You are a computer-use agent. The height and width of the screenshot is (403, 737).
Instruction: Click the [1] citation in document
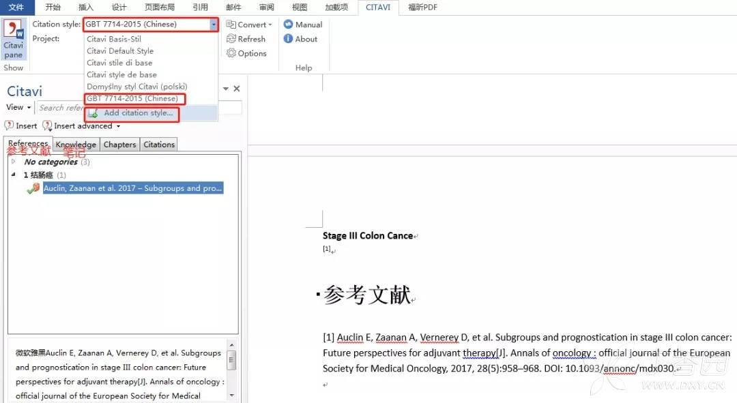coord(327,249)
